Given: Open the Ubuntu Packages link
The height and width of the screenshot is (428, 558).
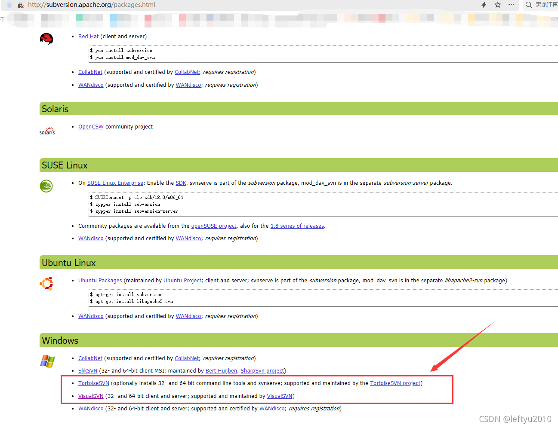Looking at the screenshot, I should [x=100, y=281].
